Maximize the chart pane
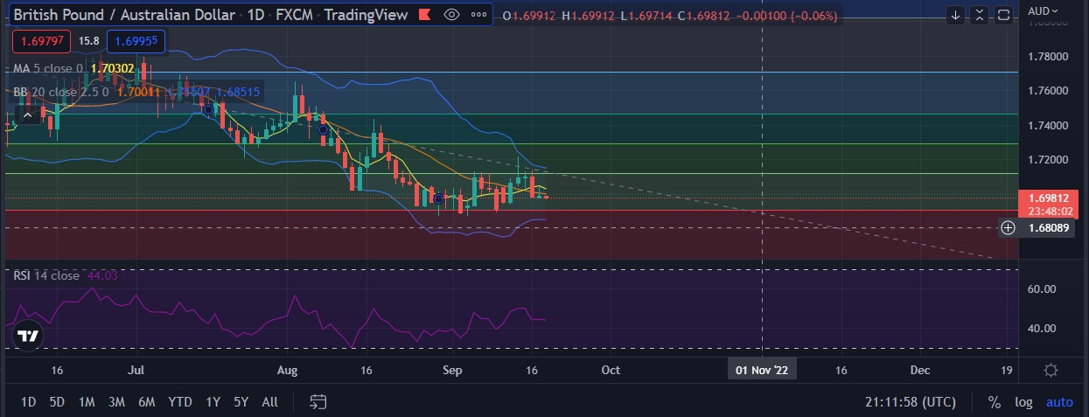Screen dimensions: 1089x417 [x=1003, y=15]
